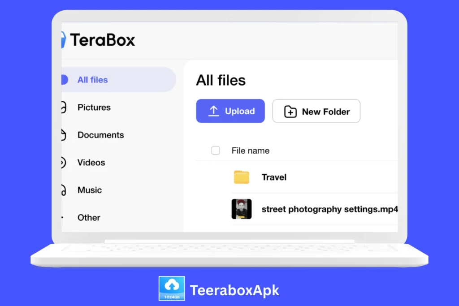Switch to the Videos category label
459x306 pixels.
tap(91, 163)
